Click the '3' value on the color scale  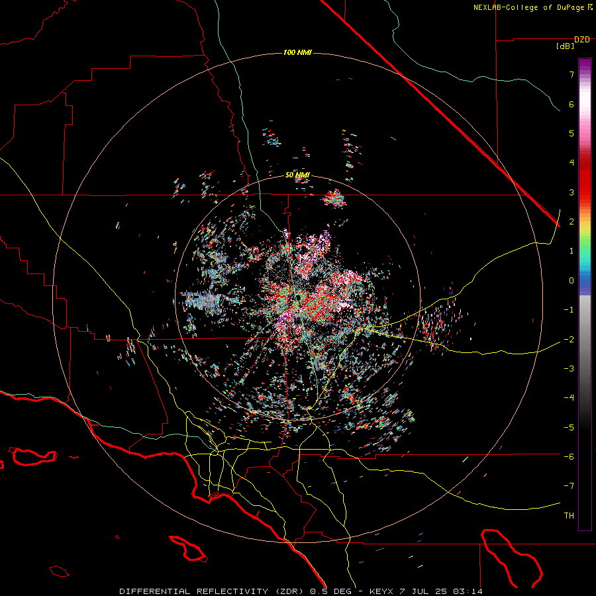click(571, 192)
